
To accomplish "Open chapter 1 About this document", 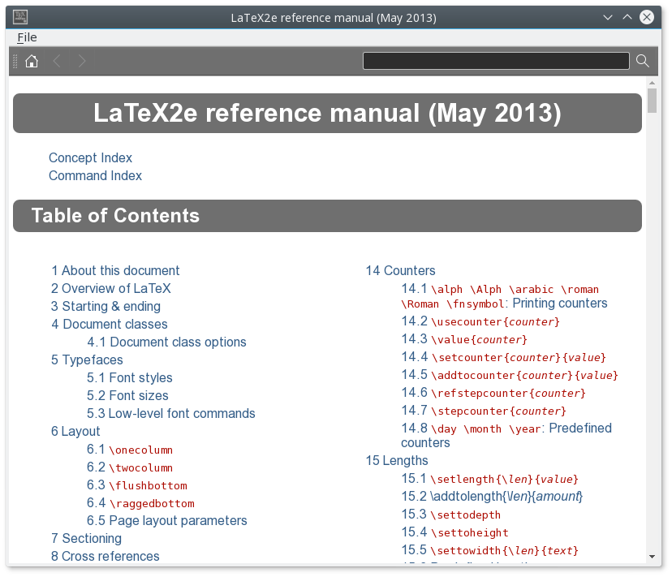I will pos(115,270).
